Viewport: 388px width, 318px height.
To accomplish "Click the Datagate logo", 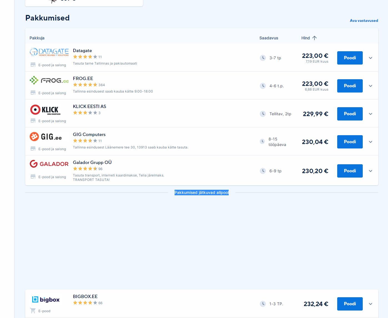I will [49, 52].
